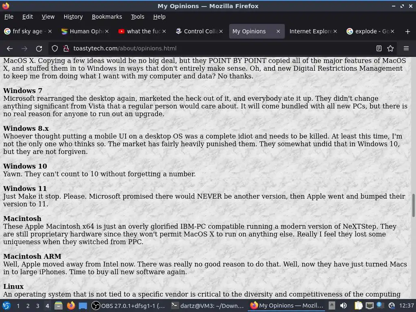This screenshot has width=416, height=312.
Task: Click the 12:37 taskbar clock
Action: (x=406, y=305)
